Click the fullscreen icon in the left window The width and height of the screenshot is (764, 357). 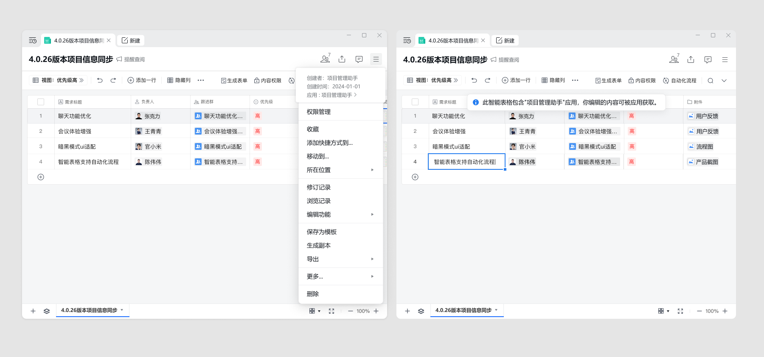(331, 311)
